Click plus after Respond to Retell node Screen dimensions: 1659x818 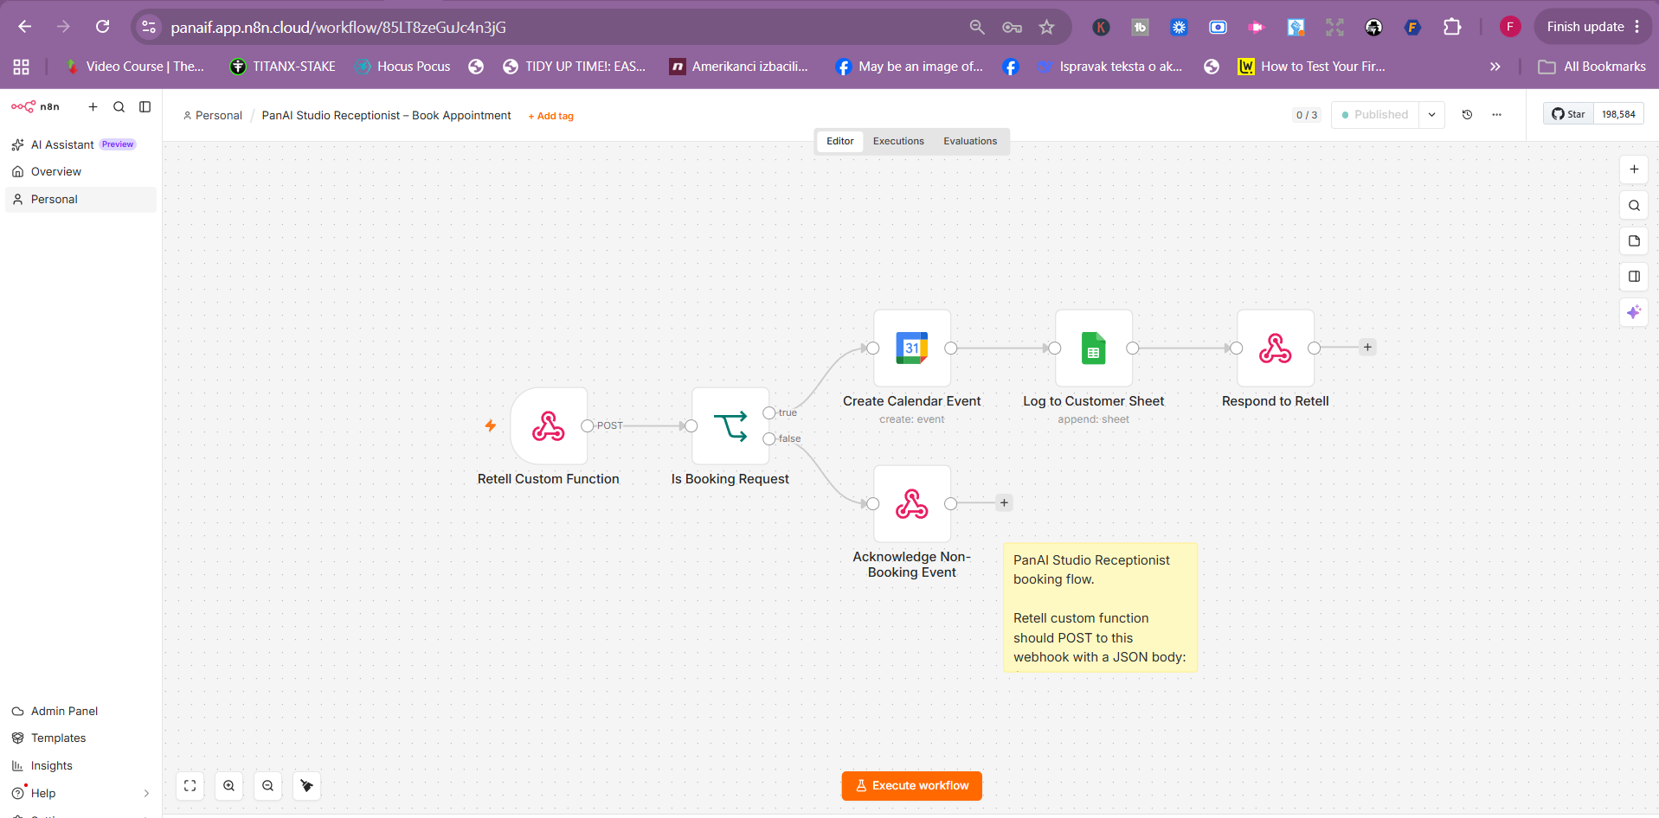(x=1367, y=348)
